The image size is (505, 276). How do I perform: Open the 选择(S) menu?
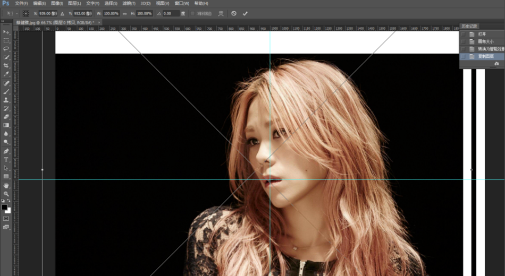click(x=111, y=3)
